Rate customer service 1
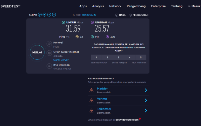The width and height of the screenshot is (201, 126). pos(96,57)
